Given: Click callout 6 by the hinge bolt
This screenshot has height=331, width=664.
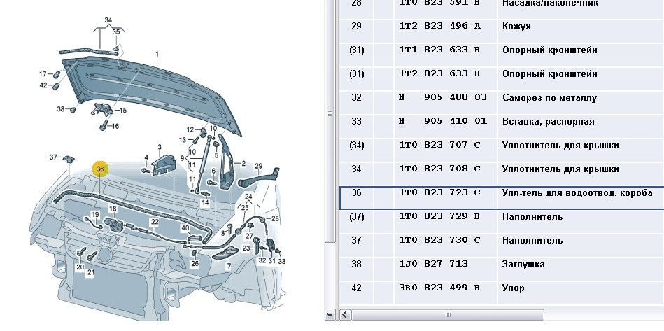Looking at the screenshot, I should coord(213,171).
